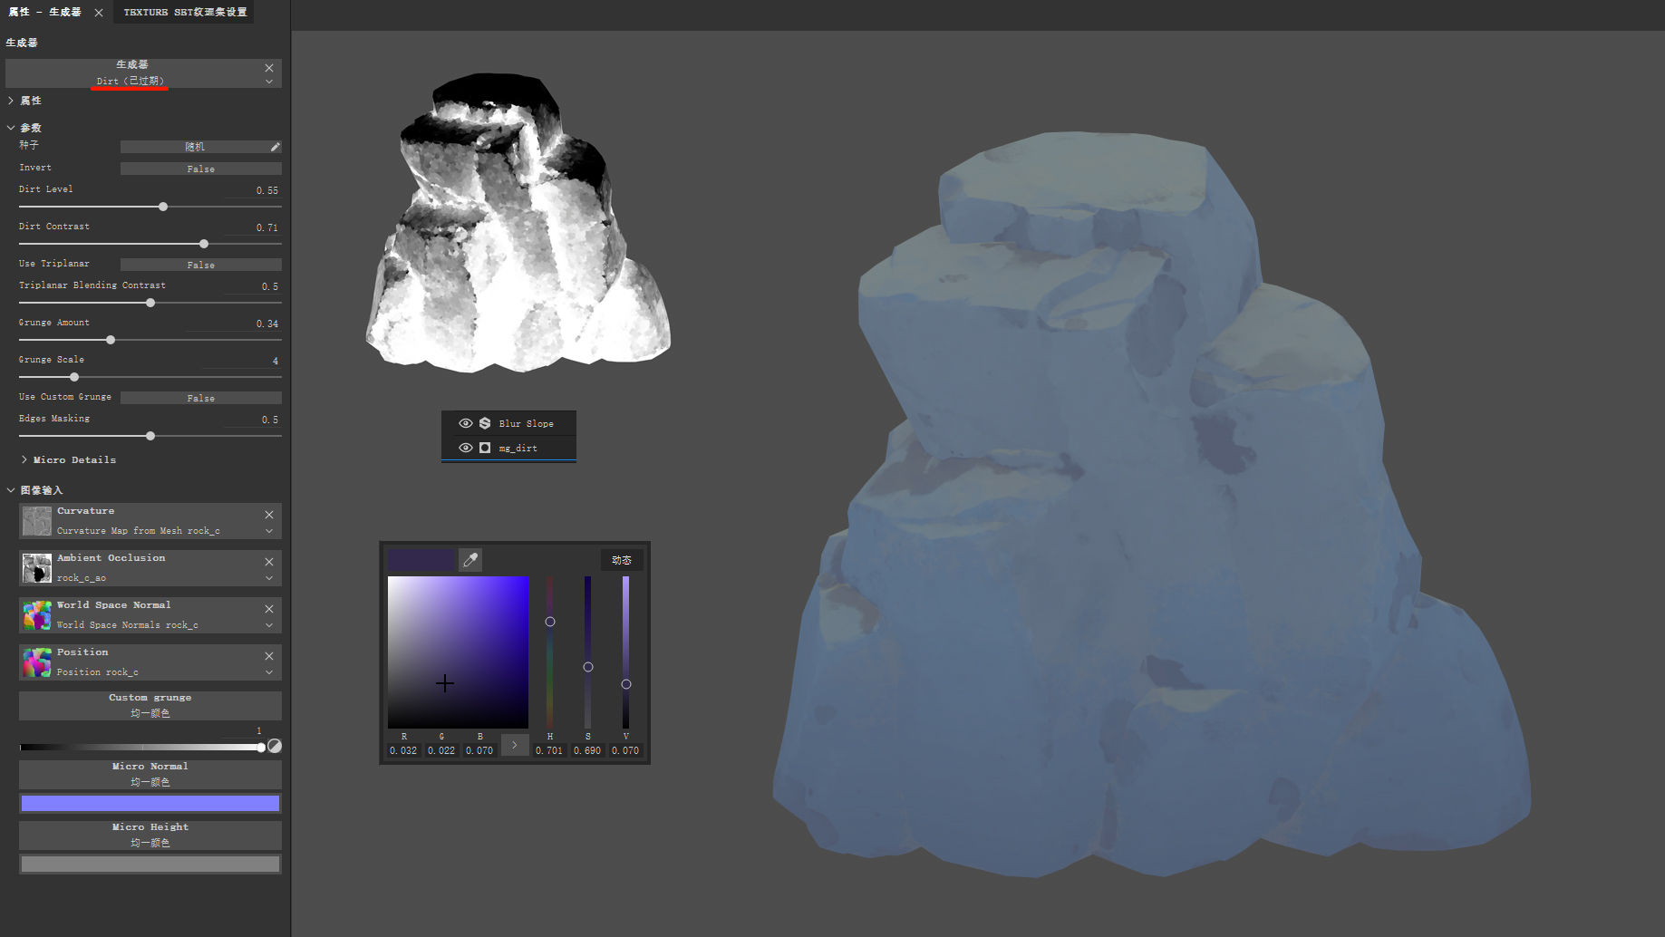Click the Custom grunge 均一颜色 button

150,706
